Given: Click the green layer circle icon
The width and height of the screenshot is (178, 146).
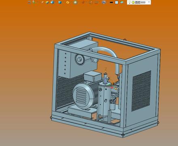Looking at the screenshot, I should tap(133, 2).
